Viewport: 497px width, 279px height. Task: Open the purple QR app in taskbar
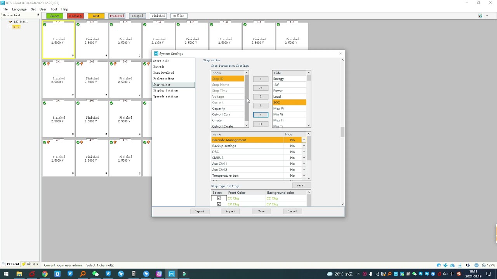(x=159, y=274)
